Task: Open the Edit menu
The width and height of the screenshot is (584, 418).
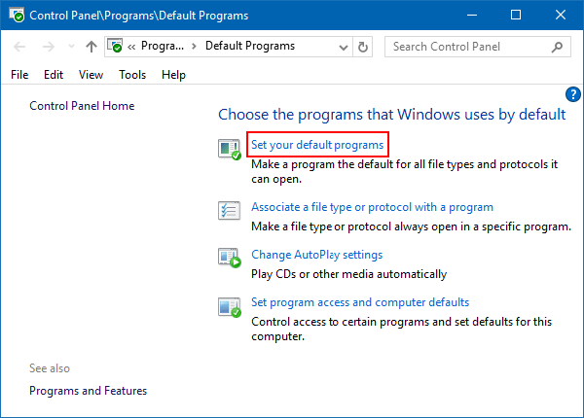Action: (x=54, y=75)
